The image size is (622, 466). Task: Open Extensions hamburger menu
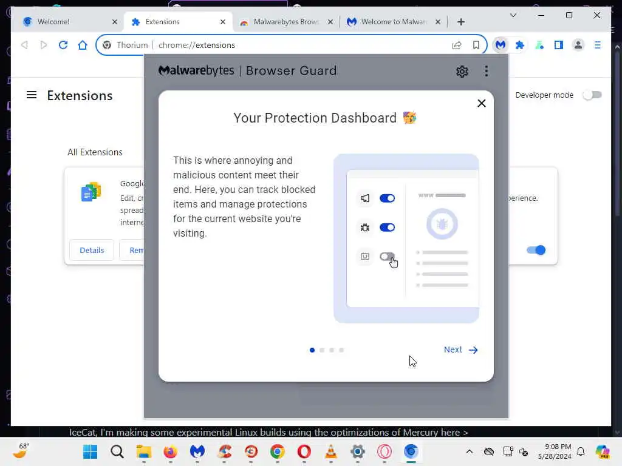(x=32, y=95)
